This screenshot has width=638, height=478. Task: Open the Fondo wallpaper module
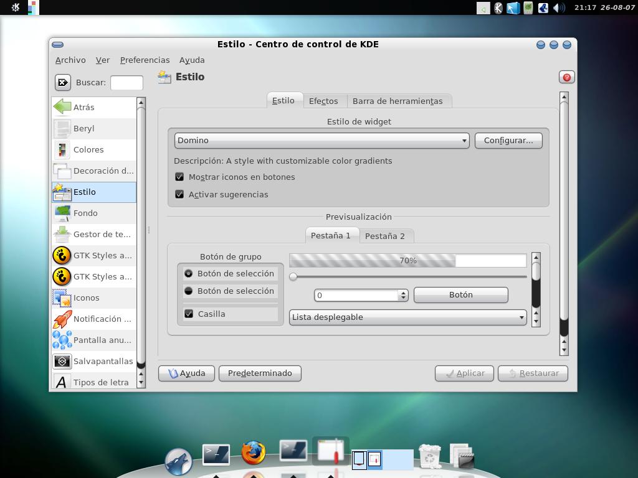click(94, 213)
